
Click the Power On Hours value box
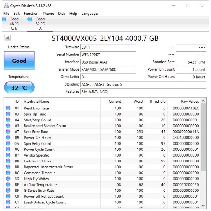[x=191, y=77]
